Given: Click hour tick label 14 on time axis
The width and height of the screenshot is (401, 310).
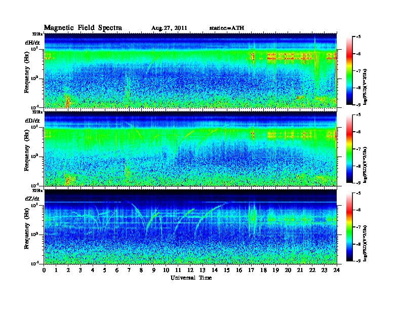Looking at the screenshot, I should [215, 270].
